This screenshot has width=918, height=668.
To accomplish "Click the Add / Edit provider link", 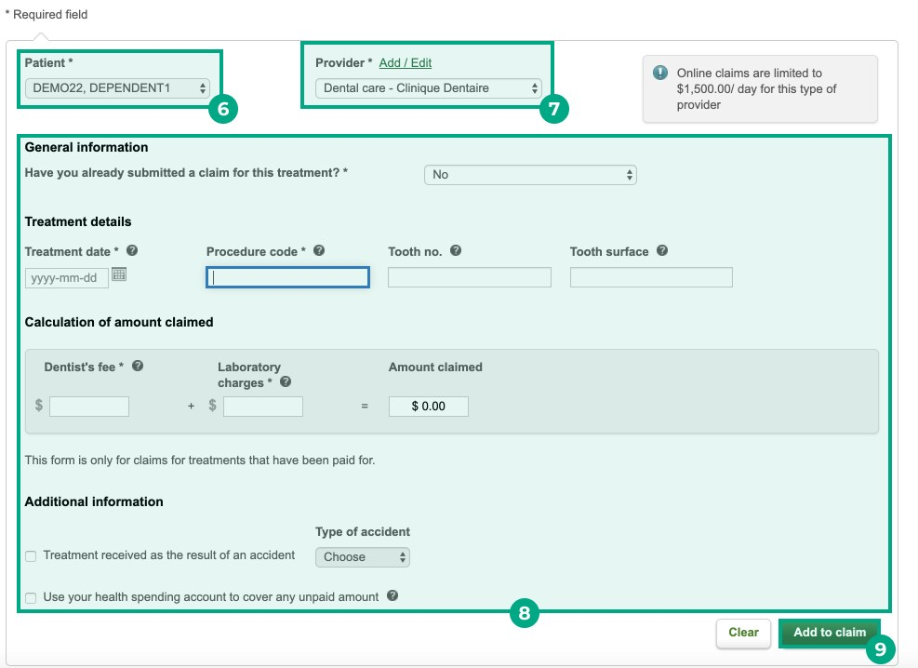I will (x=405, y=62).
